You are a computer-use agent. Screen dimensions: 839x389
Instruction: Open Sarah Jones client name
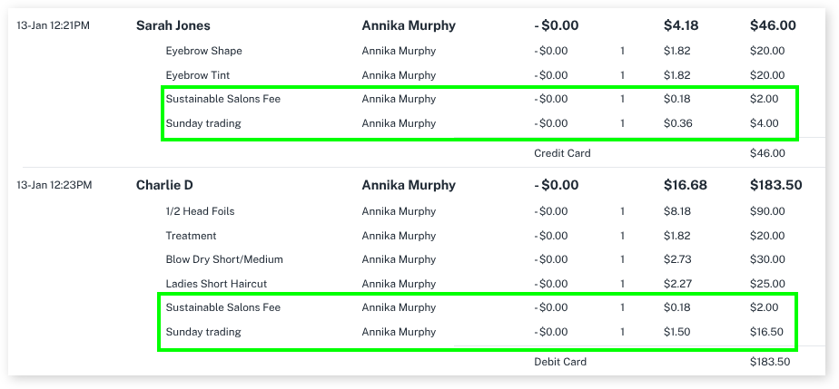pos(172,26)
